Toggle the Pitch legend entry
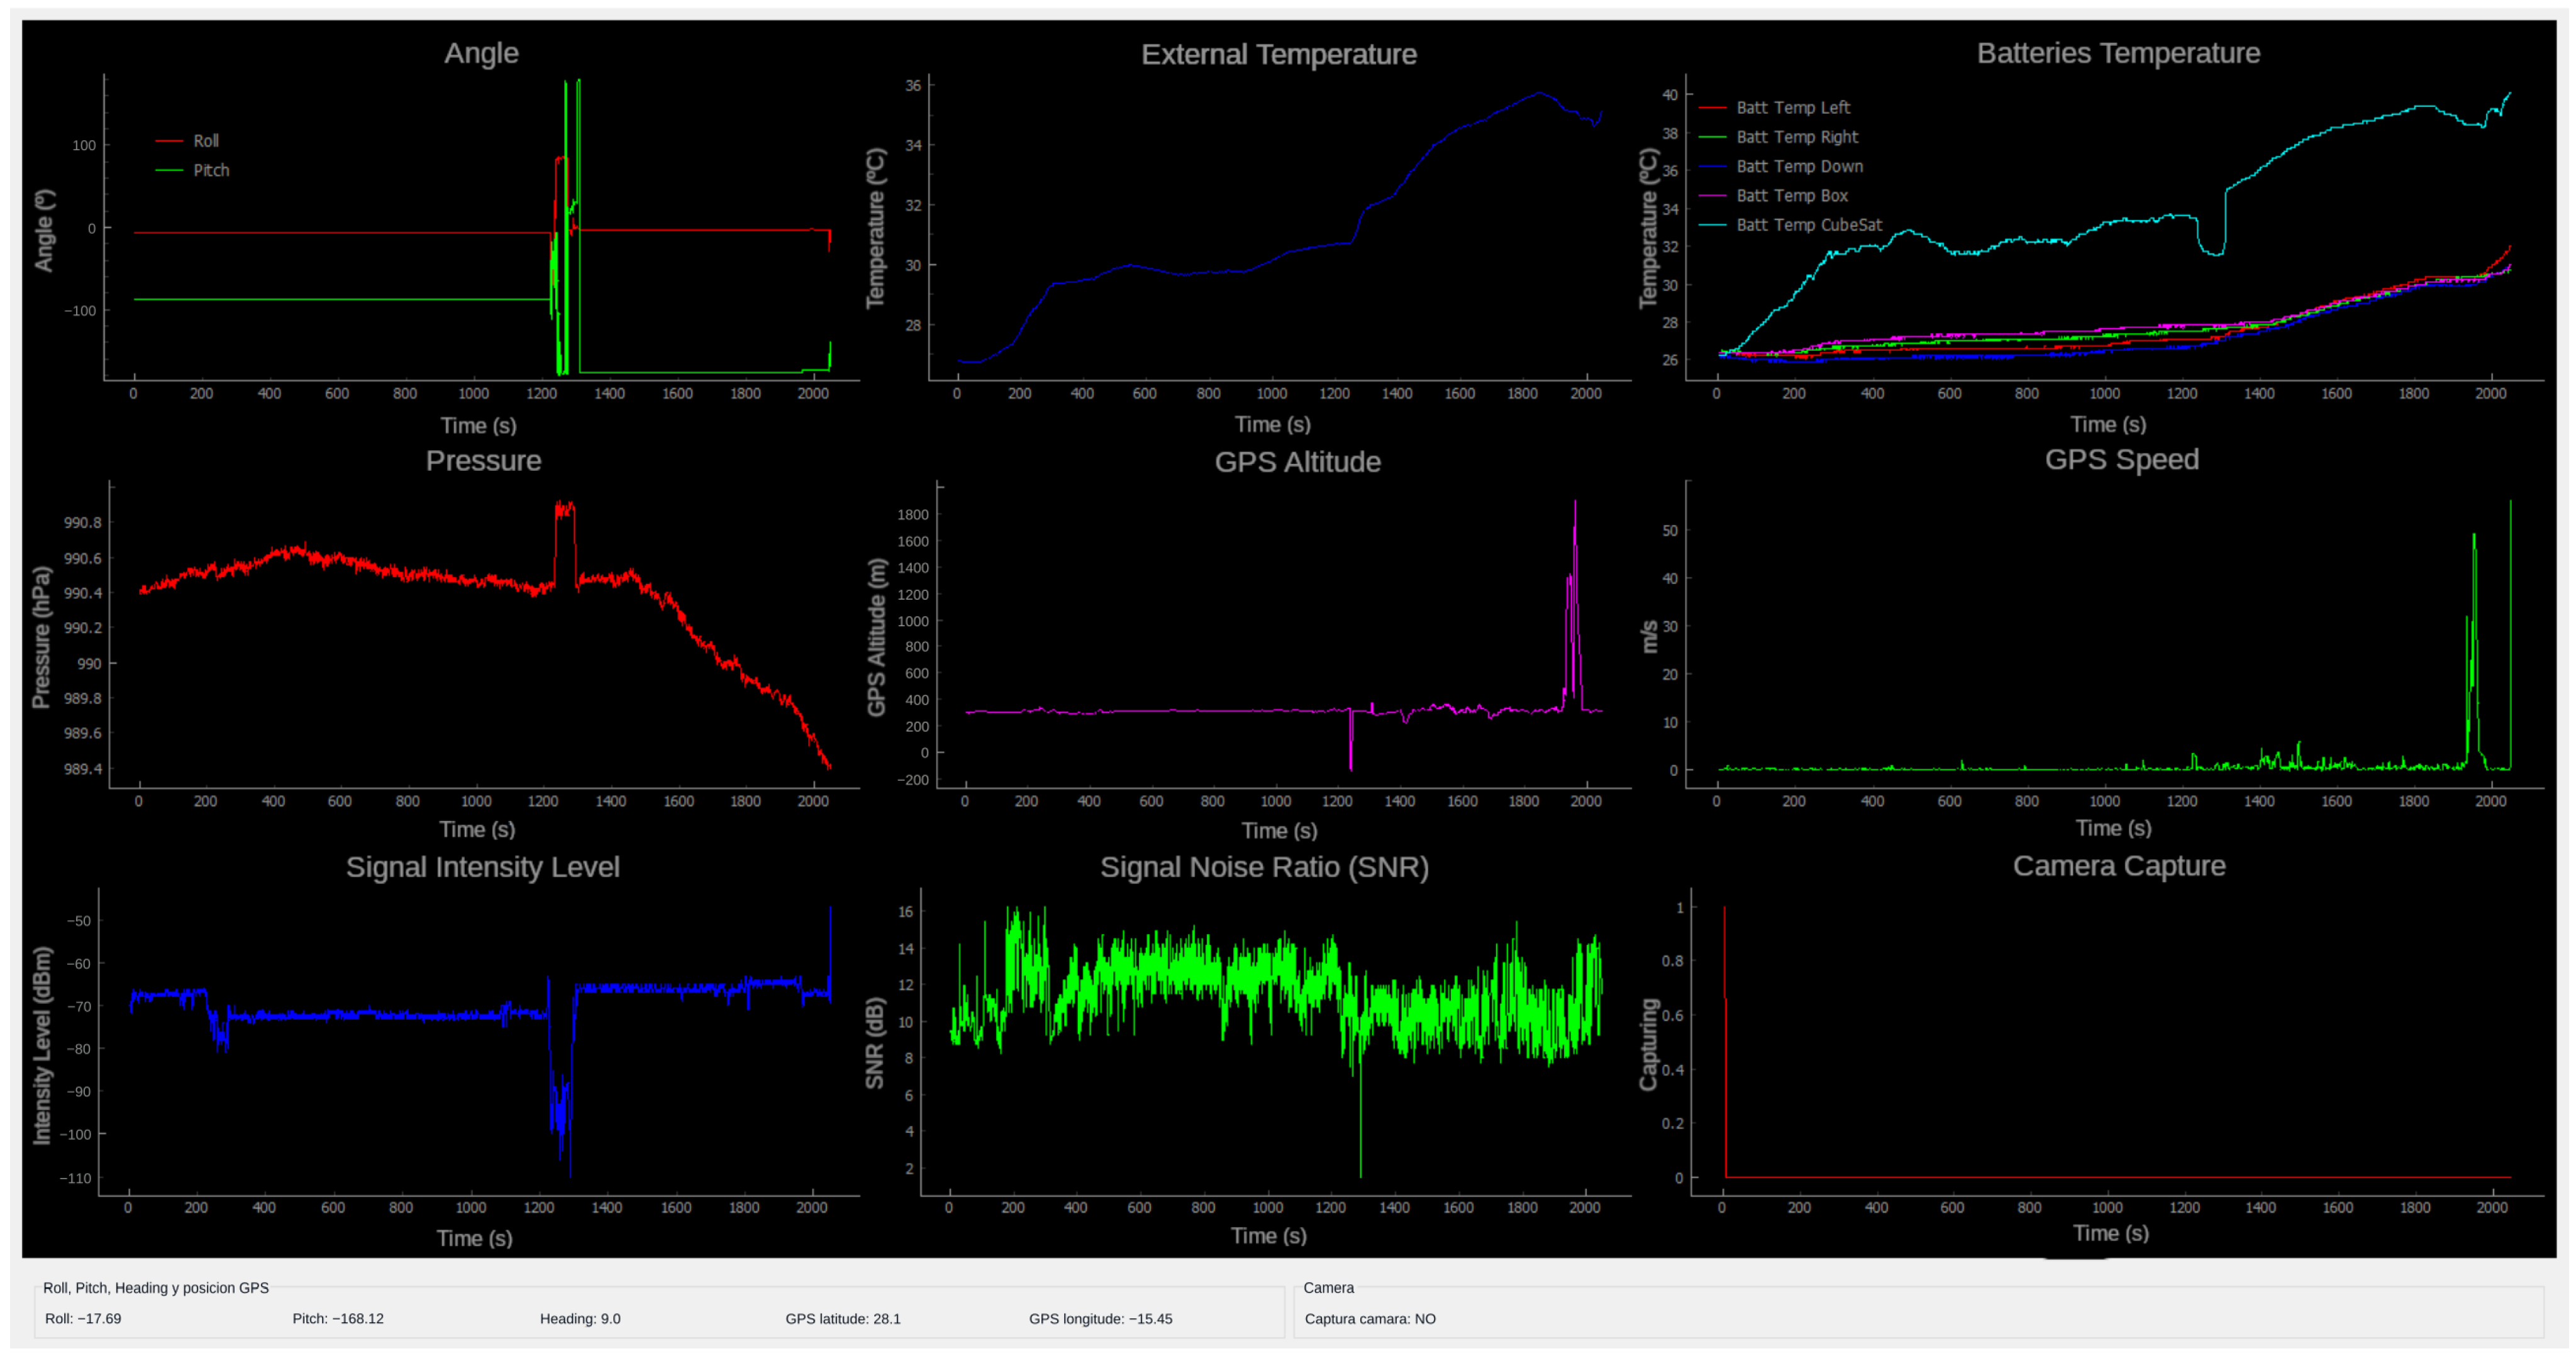This screenshot has width=2576, height=1356. coord(210,170)
